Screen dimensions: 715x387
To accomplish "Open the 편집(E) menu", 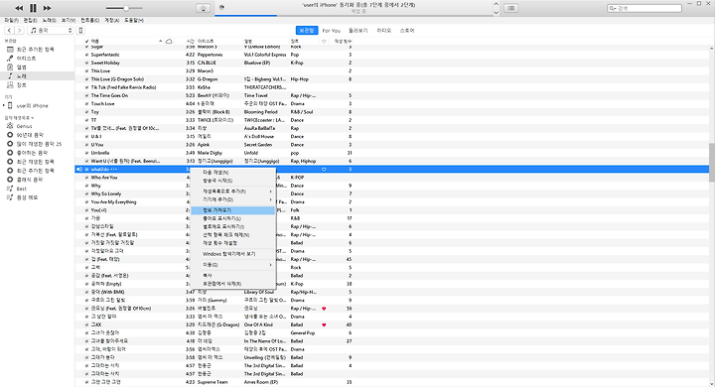I will point(31,21).
